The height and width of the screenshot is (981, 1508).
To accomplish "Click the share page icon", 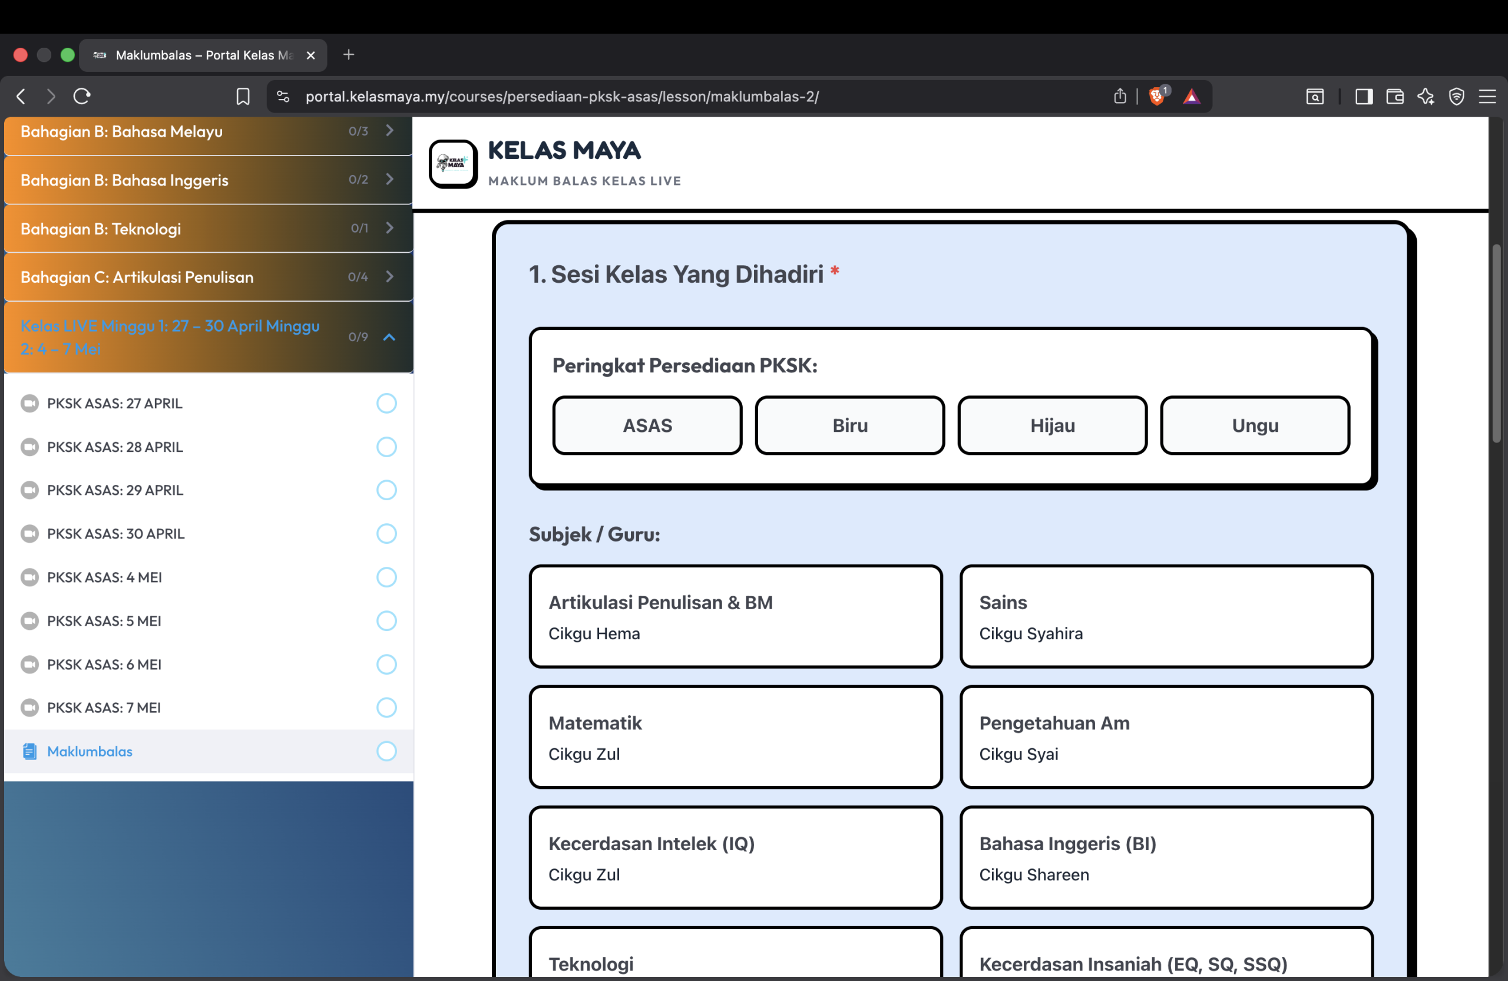I will [1120, 95].
